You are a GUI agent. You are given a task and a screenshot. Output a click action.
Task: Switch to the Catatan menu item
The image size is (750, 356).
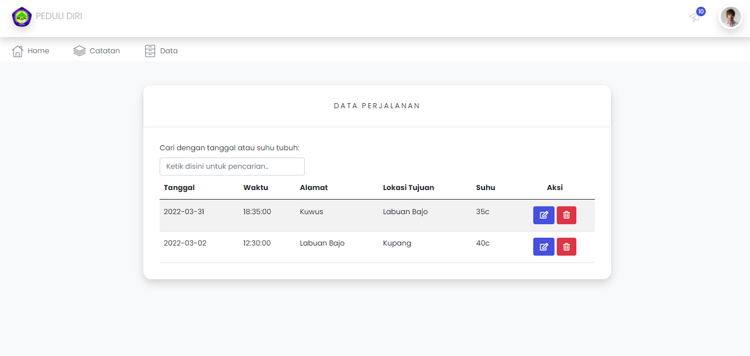(104, 50)
